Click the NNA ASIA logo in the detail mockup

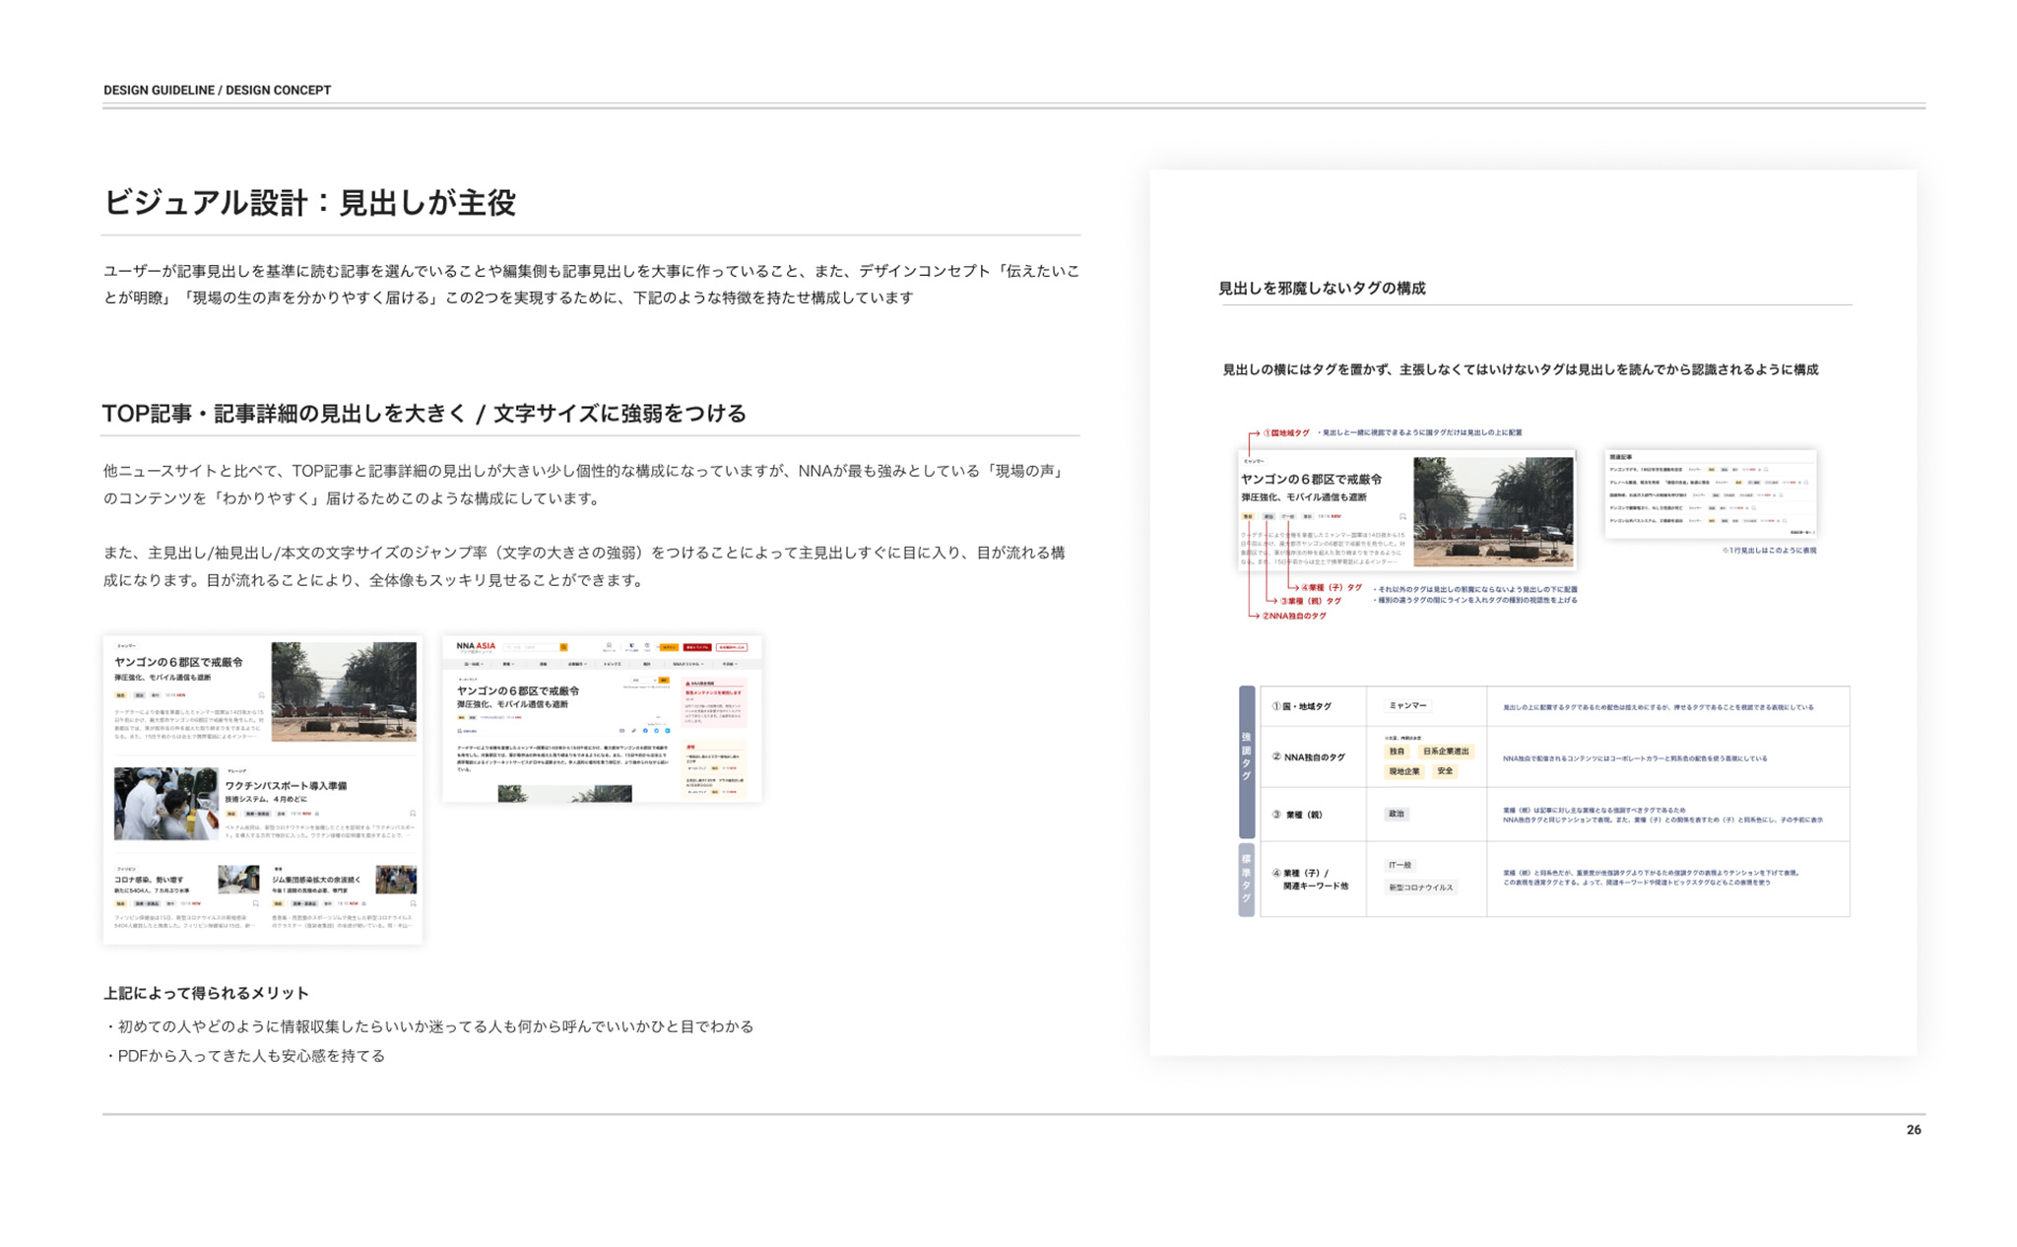click(x=476, y=646)
